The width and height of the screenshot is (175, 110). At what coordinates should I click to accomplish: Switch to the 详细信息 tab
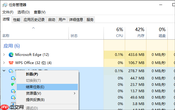(x=76, y=20)
